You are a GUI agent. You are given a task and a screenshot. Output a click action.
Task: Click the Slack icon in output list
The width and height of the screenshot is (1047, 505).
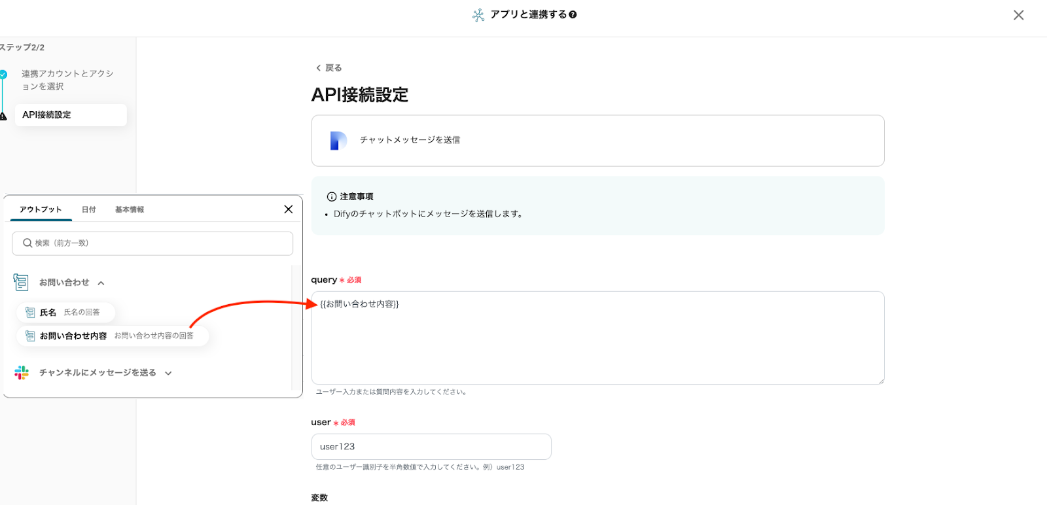click(22, 373)
